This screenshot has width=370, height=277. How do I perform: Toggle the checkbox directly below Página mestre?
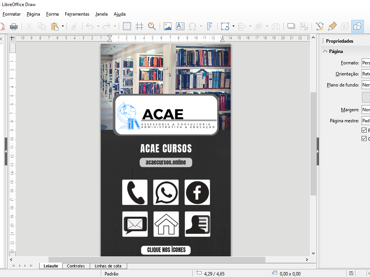click(364, 130)
